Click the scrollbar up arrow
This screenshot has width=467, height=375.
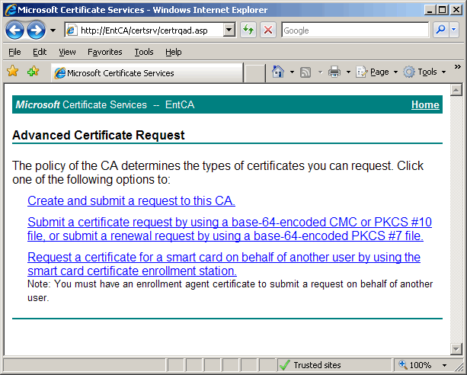point(456,90)
